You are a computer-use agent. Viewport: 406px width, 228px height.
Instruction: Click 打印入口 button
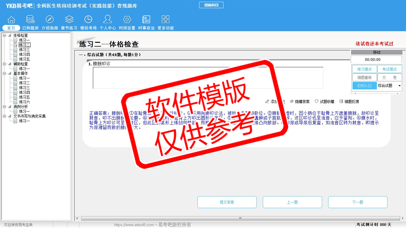coord(364,86)
